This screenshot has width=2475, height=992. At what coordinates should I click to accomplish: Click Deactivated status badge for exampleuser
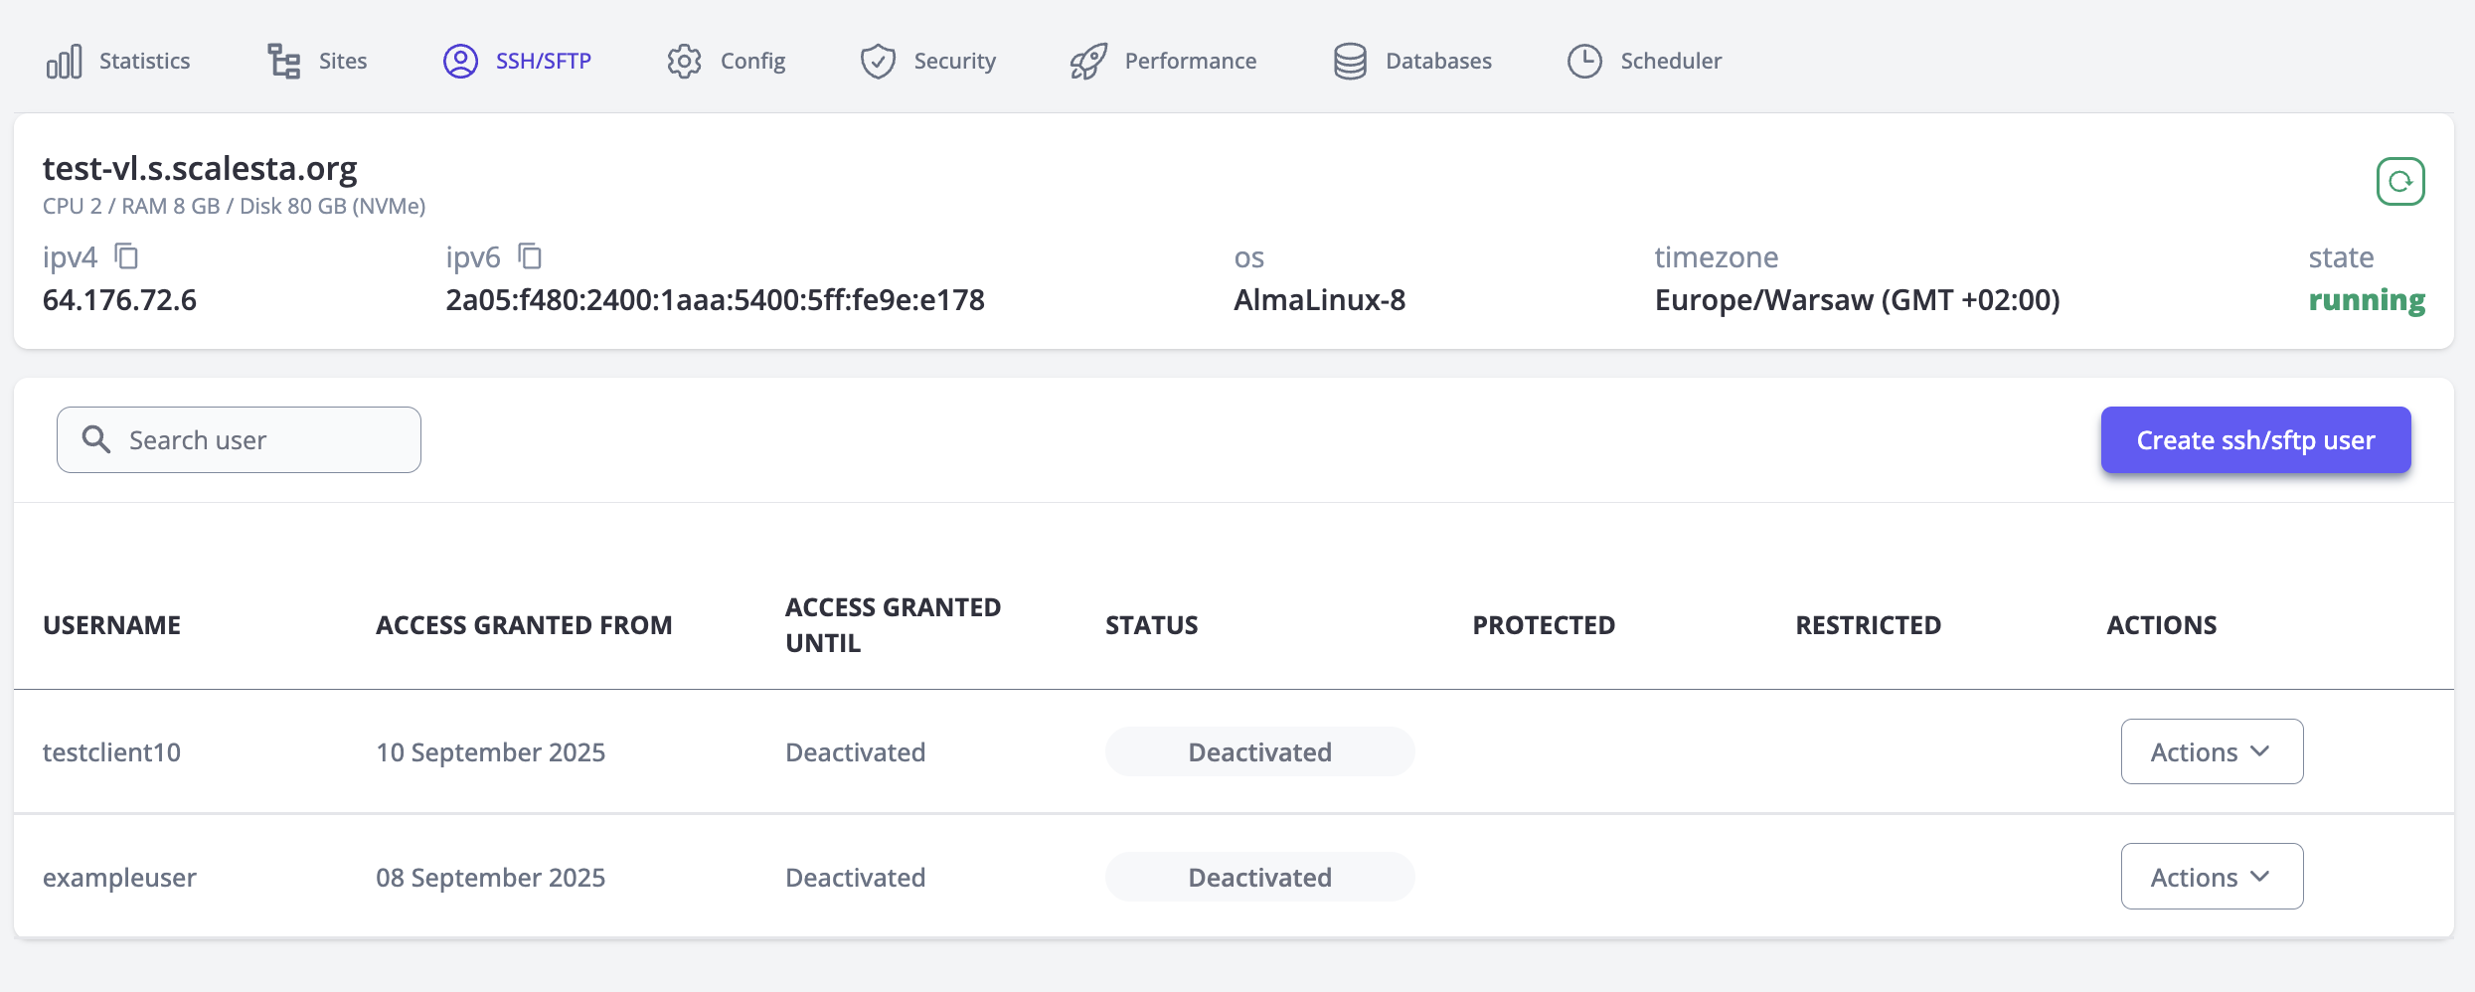[1259, 877]
